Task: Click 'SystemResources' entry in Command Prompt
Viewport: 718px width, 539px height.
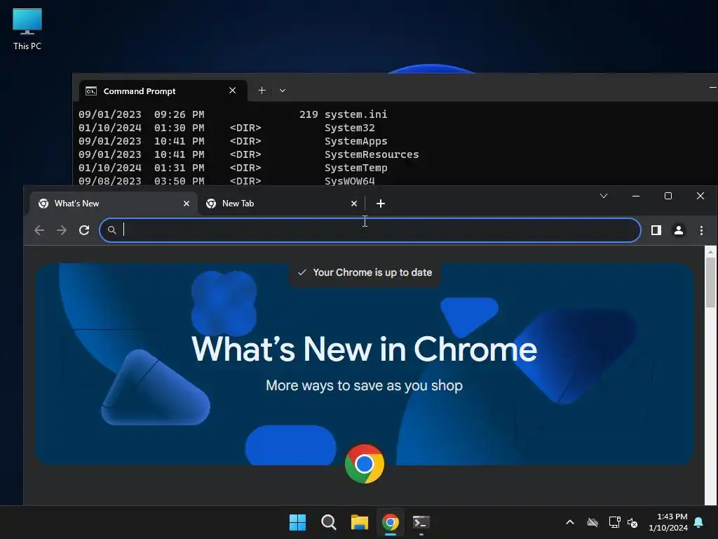Action: (x=372, y=154)
